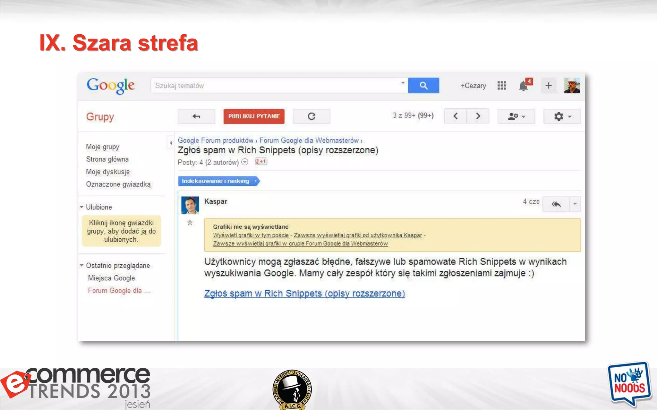Go to previous topic arrow
The height and width of the screenshot is (410, 657).
[455, 116]
